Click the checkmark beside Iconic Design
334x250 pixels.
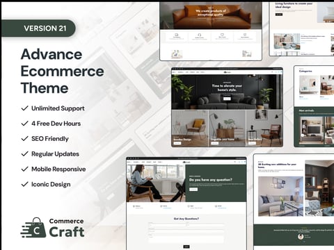(x=24, y=184)
